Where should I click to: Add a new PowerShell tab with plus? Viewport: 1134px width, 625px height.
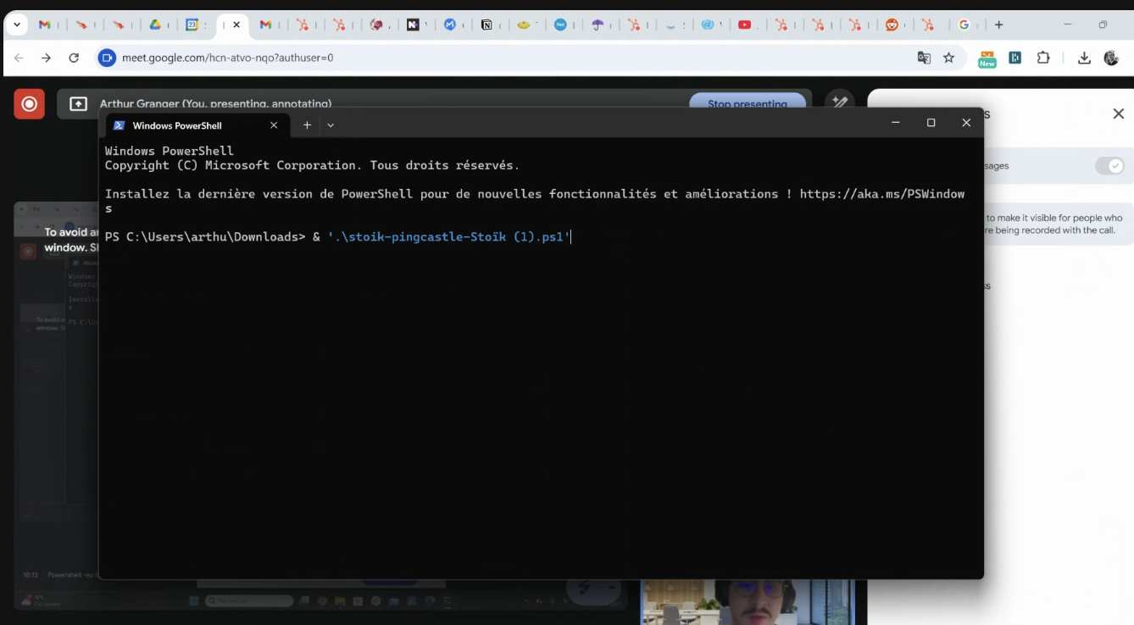(x=307, y=125)
